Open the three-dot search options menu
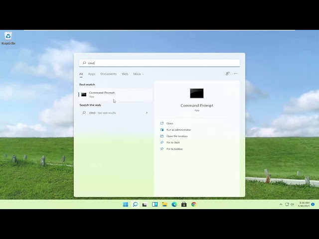The width and height of the screenshot is (319, 239). tap(236, 74)
